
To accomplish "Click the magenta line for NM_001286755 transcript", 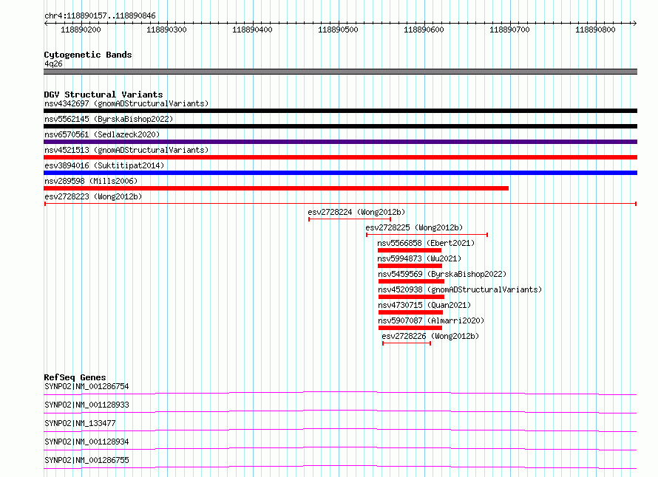I will click(x=340, y=467).
